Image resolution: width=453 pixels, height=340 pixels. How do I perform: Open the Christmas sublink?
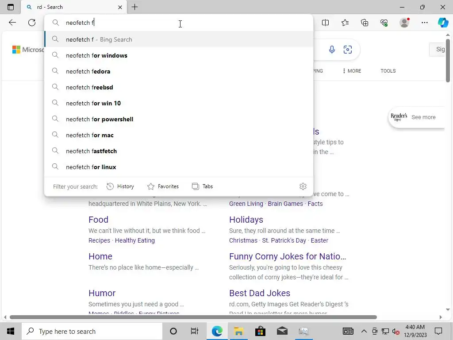coord(243,240)
